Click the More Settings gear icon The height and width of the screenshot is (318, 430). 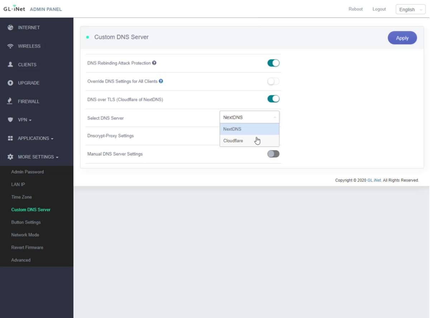pos(10,157)
